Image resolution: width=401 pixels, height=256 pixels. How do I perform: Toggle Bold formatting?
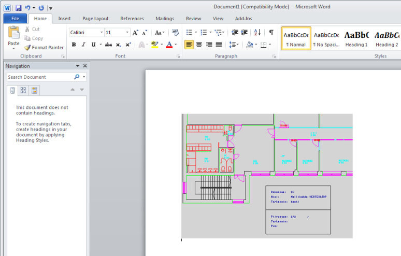(x=74, y=45)
